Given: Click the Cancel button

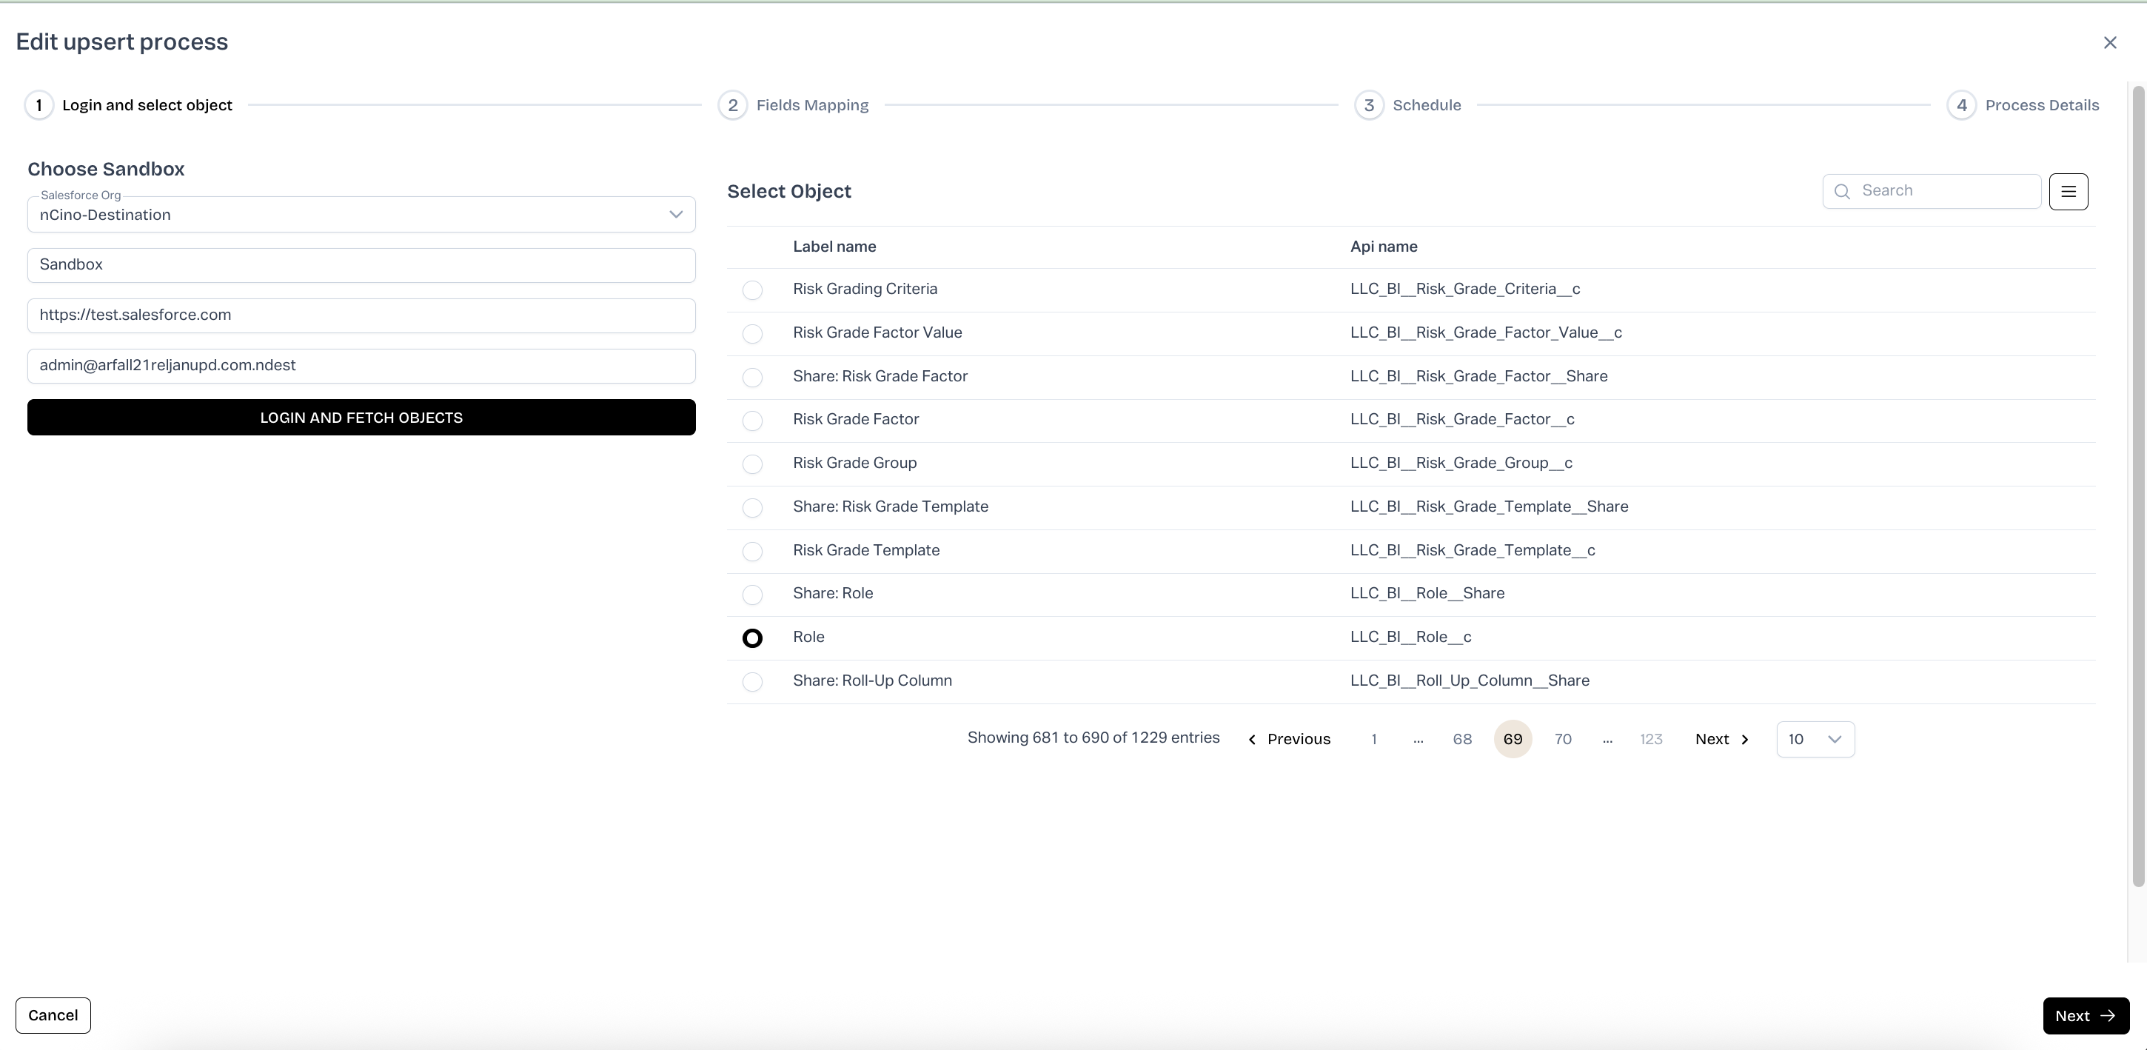Looking at the screenshot, I should point(53,1015).
